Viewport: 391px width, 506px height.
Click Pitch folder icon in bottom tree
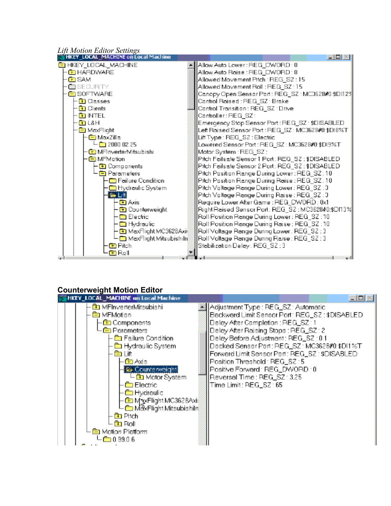click(x=118, y=416)
